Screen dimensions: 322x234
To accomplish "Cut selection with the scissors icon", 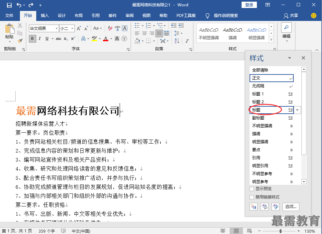I will click(20, 26).
